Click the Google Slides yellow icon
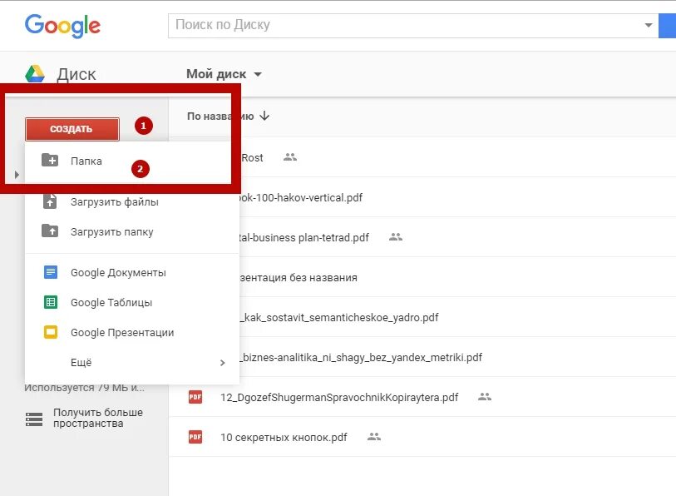 click(51, 332)
